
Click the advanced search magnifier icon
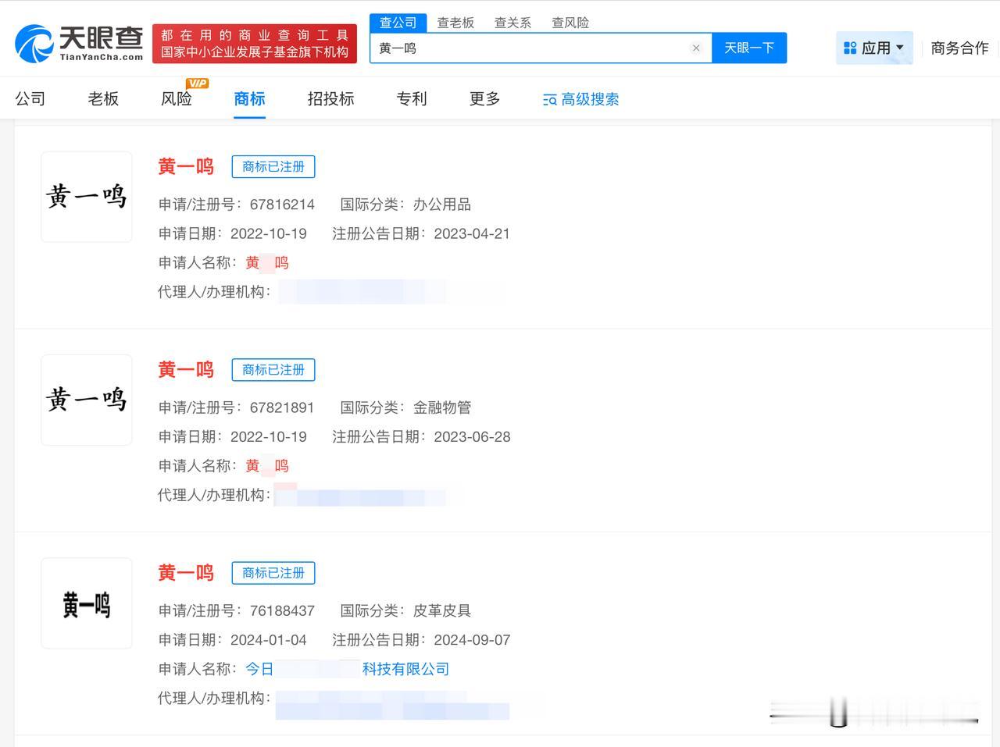click(x=550, y=100)
